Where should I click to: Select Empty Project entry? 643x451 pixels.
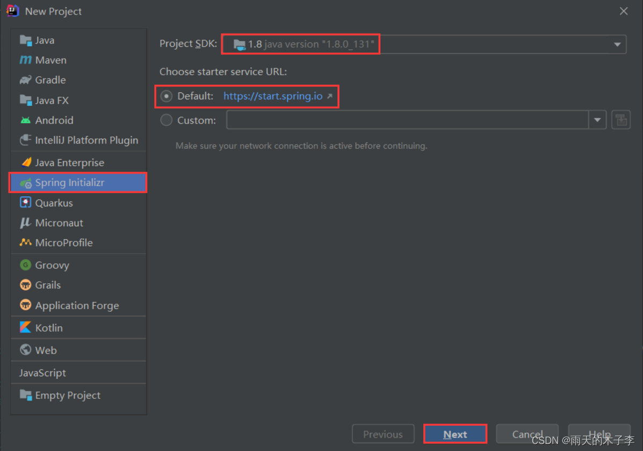point(78,395)
